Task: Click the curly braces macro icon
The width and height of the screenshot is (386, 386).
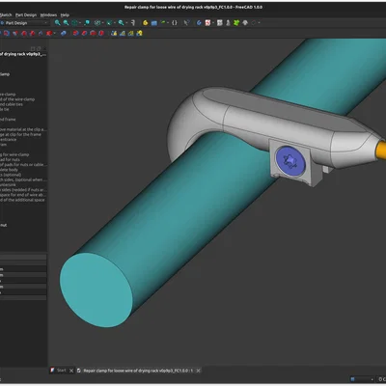Action: click(175, 23)
